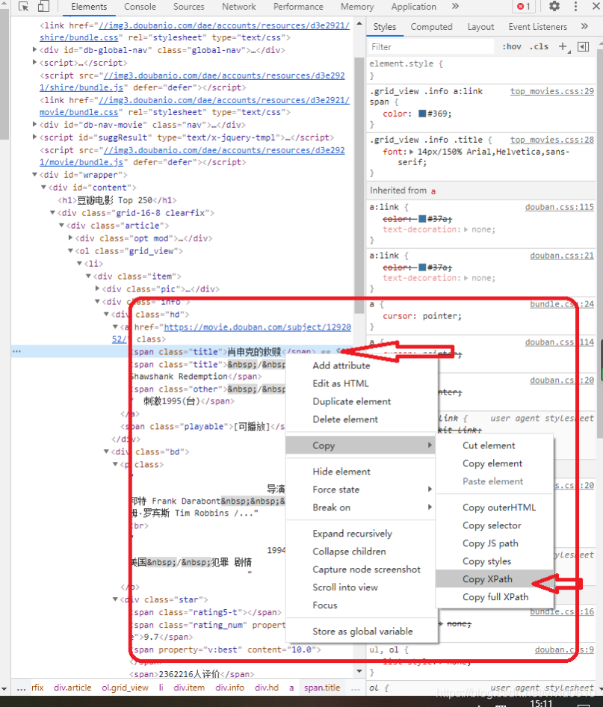
Task: Open top_movies.css:29 source link
Action: (x=552, y=91)
